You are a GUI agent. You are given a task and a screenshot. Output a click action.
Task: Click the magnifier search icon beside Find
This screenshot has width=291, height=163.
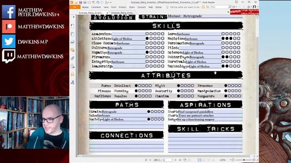[x=230, y=7]
